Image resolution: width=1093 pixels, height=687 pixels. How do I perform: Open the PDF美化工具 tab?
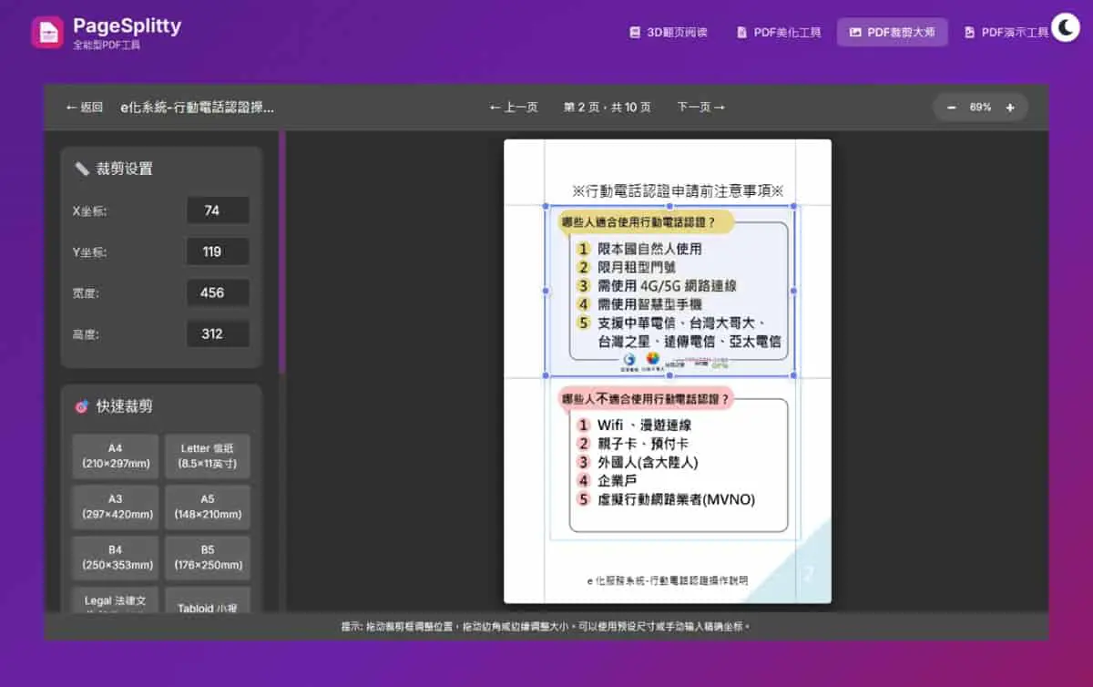[779, 32]
